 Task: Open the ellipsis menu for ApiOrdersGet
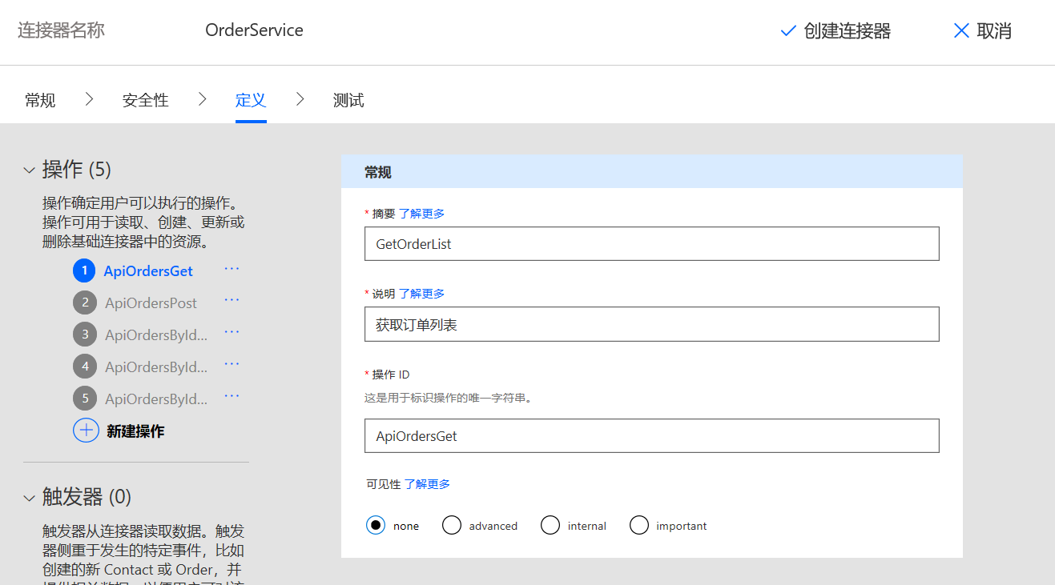click(x=232, y=268)
